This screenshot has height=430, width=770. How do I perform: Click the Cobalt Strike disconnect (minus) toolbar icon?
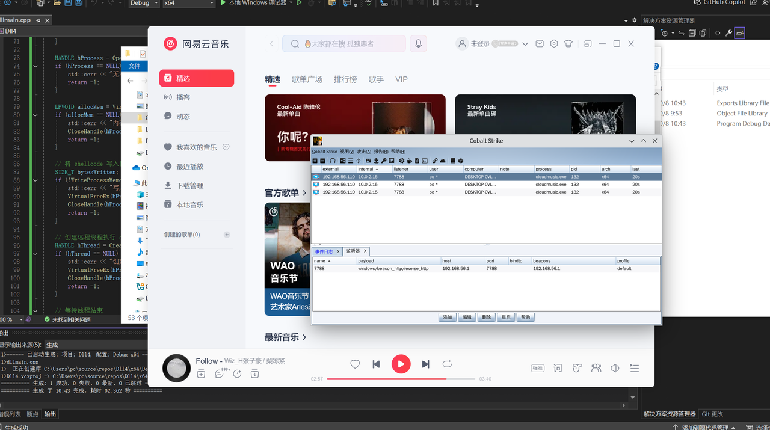(322, 161)
